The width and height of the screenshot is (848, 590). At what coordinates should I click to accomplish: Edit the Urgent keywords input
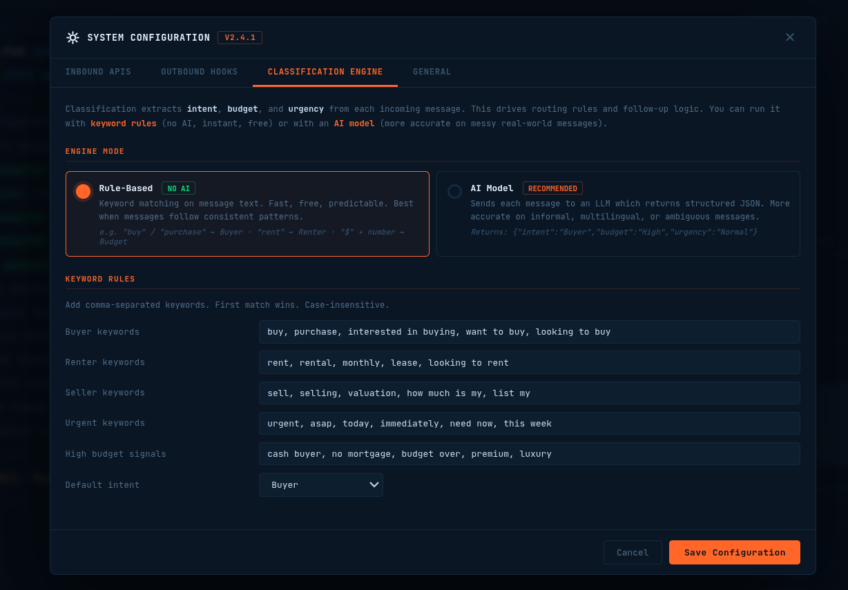(x=530, y=424)
